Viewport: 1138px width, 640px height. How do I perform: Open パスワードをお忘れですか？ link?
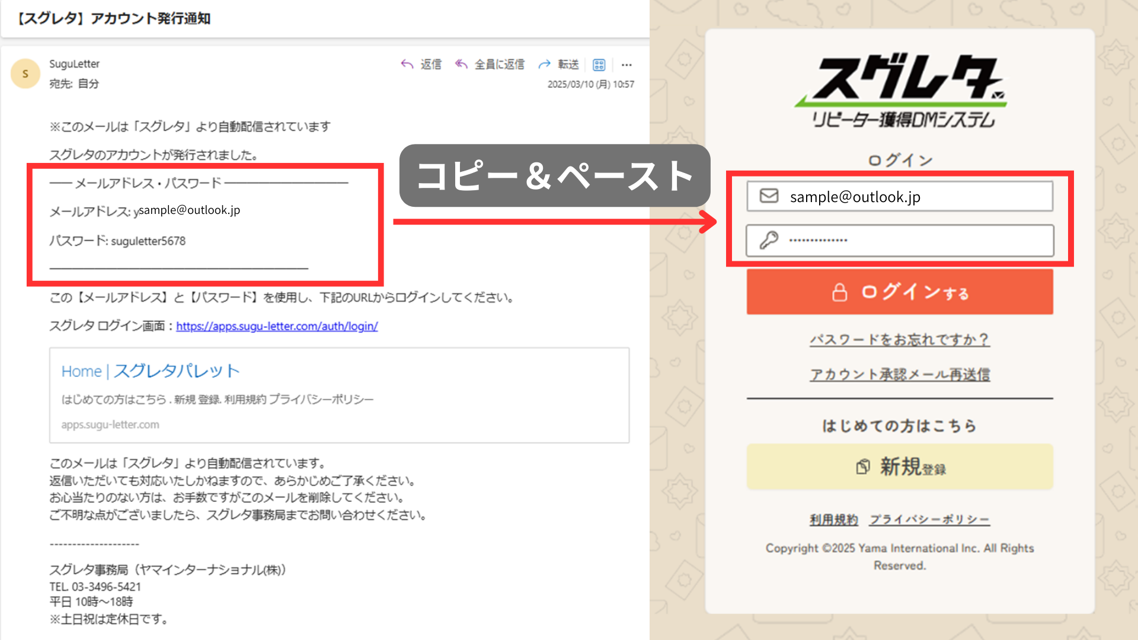899,340
